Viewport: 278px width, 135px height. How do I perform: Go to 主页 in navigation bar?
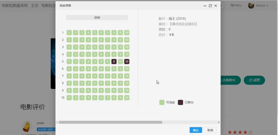(x=34, y=6)
